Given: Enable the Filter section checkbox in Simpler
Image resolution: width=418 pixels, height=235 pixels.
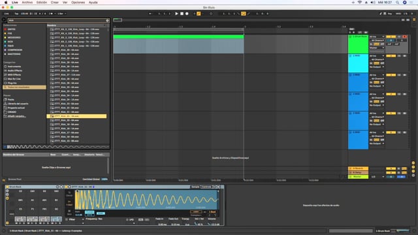Looking at the screenshot, I should 67,219.
